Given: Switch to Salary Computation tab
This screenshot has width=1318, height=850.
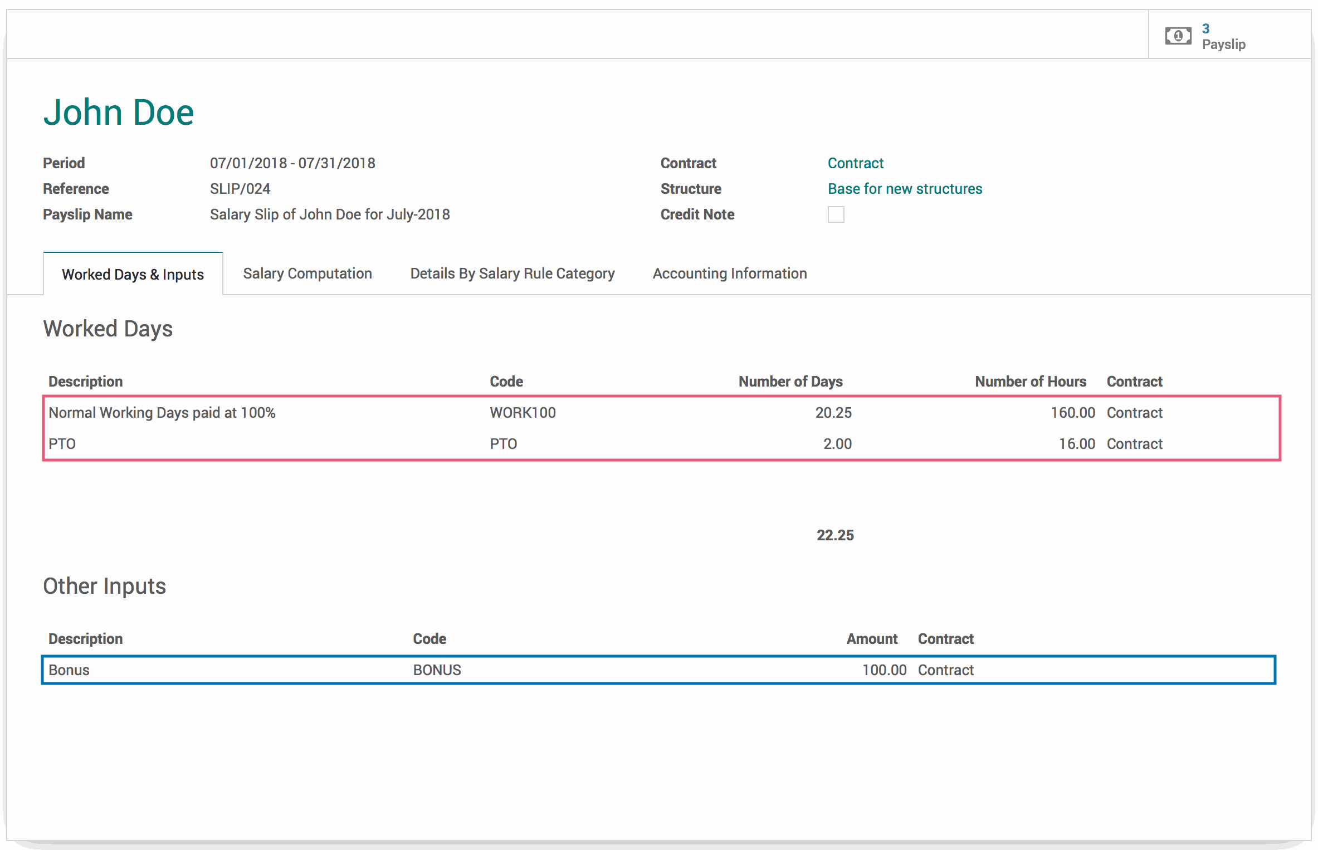Looking at the screenshot, I should (x=307, y=273).
